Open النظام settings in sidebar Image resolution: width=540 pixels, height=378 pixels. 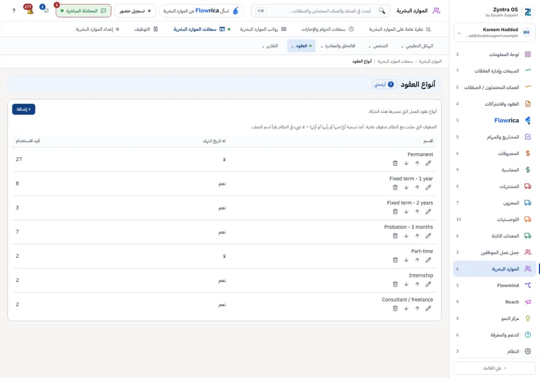click(494, 351)
